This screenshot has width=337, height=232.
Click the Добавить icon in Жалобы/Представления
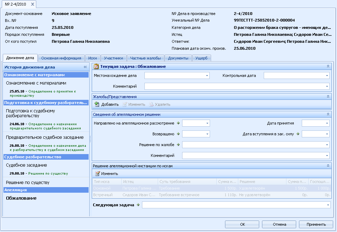97,104
